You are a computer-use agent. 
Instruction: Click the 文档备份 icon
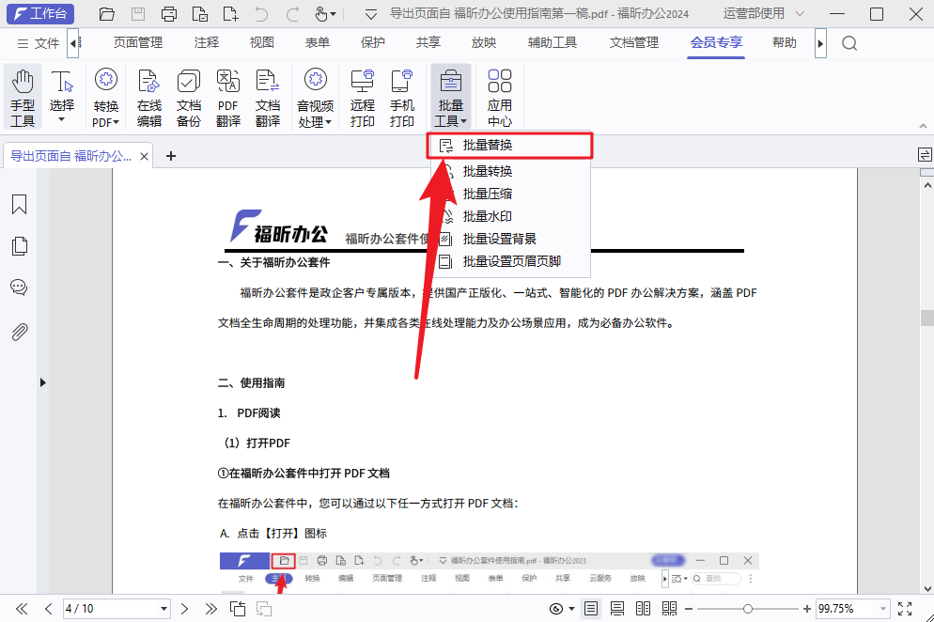(x=188, y=94)
